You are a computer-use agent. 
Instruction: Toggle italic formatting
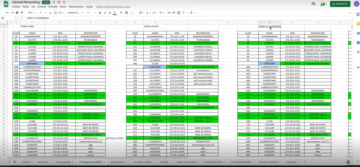click(105, 13)
